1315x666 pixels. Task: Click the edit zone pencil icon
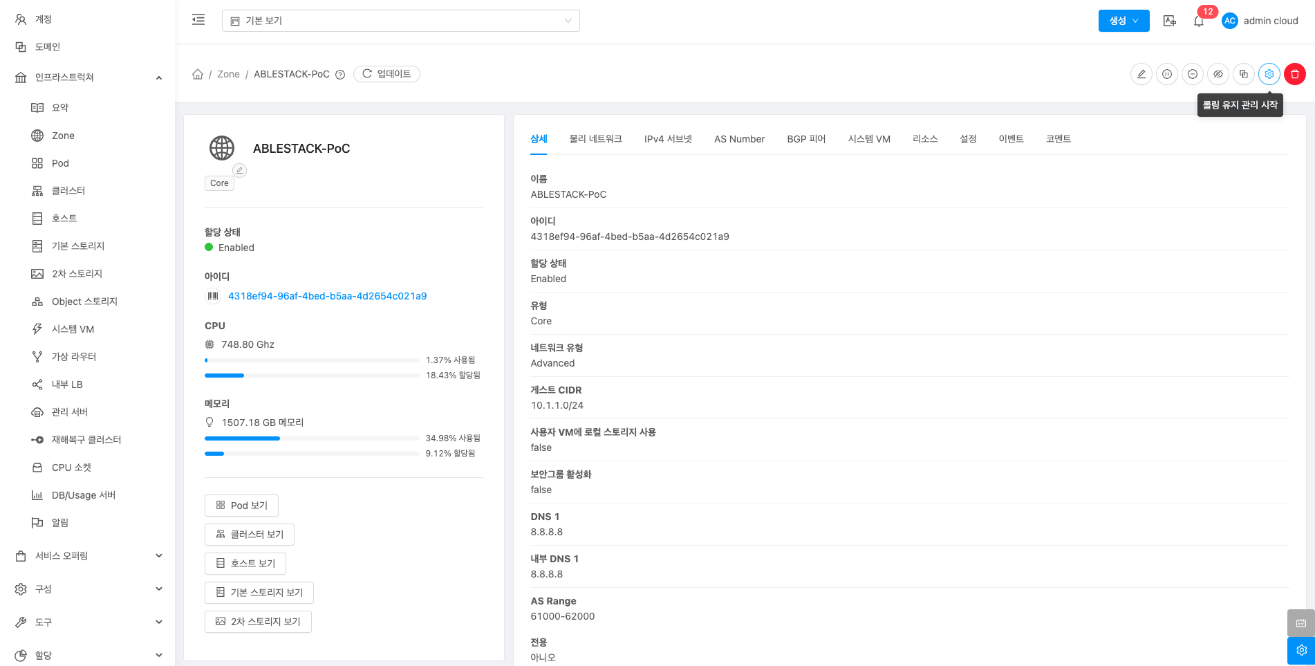click(x=1141, y=74)
